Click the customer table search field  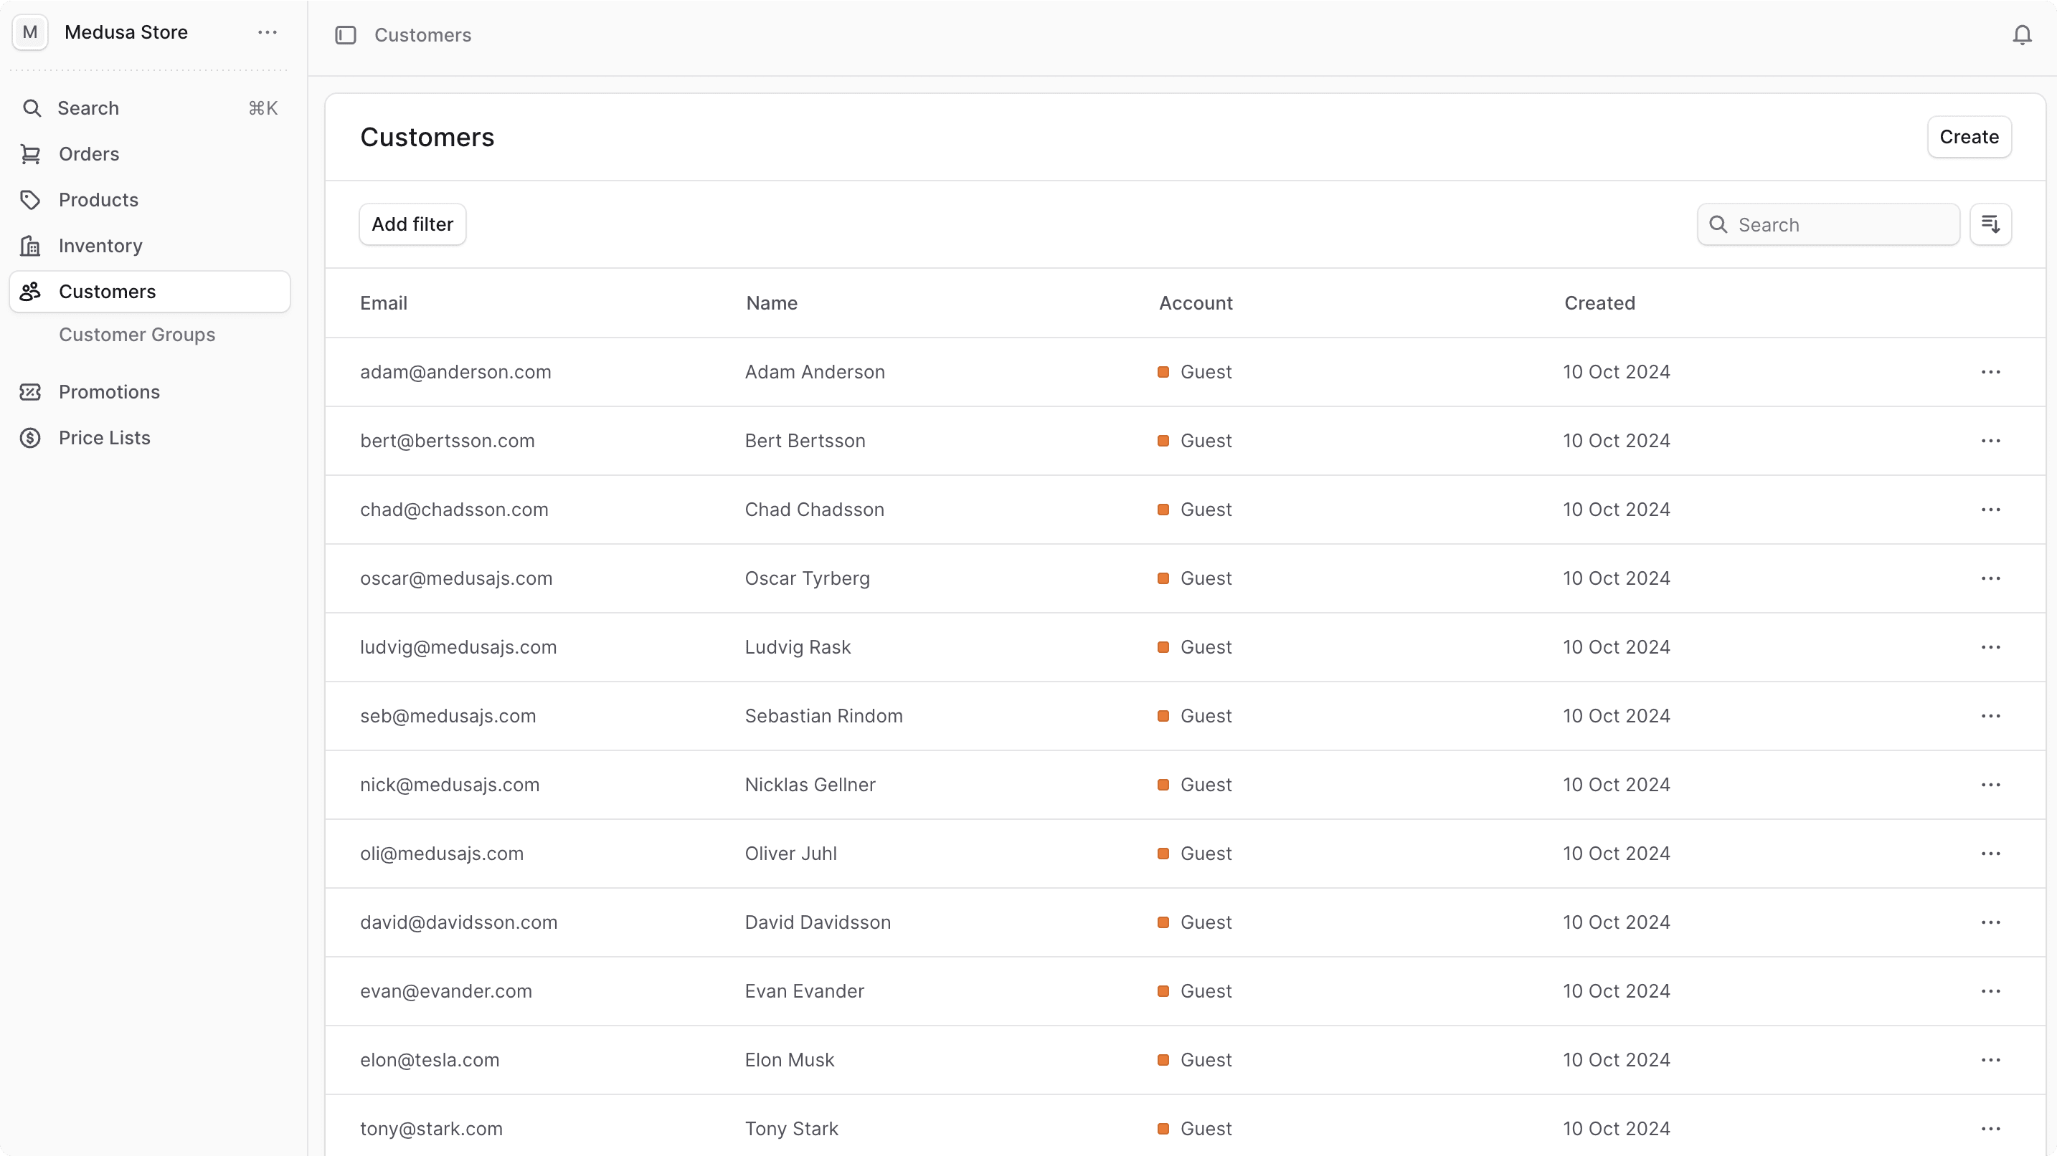pos(1829,224)
